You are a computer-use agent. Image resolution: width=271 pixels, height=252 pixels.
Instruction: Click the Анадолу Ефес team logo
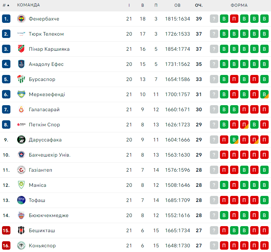pyautogui.click(x=21, y=64)
